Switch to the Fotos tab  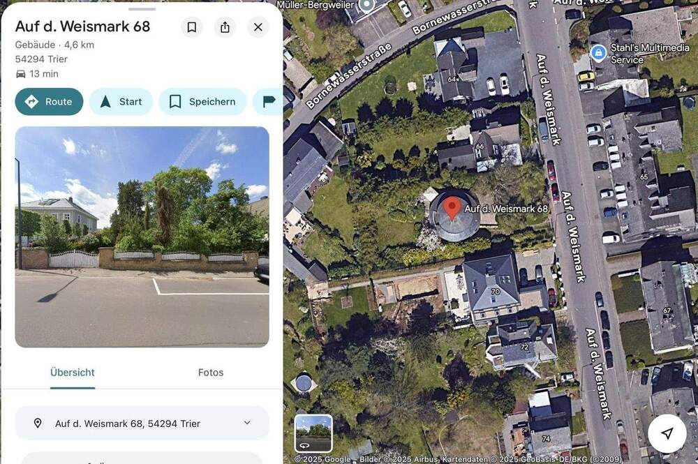click(x=211, y=373)
